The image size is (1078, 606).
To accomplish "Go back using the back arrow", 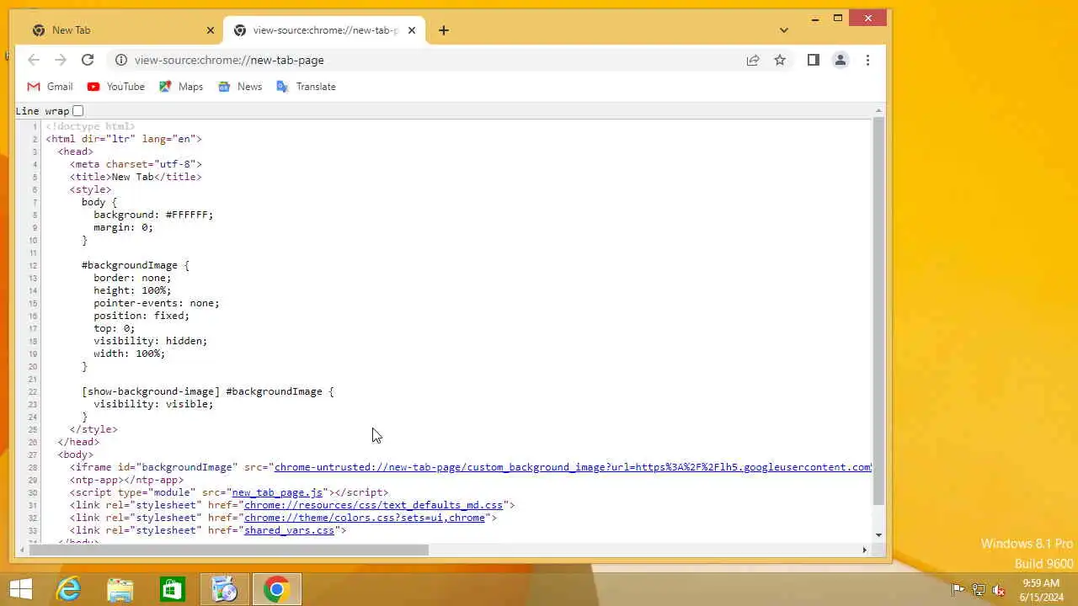I will tap(34, 60).
